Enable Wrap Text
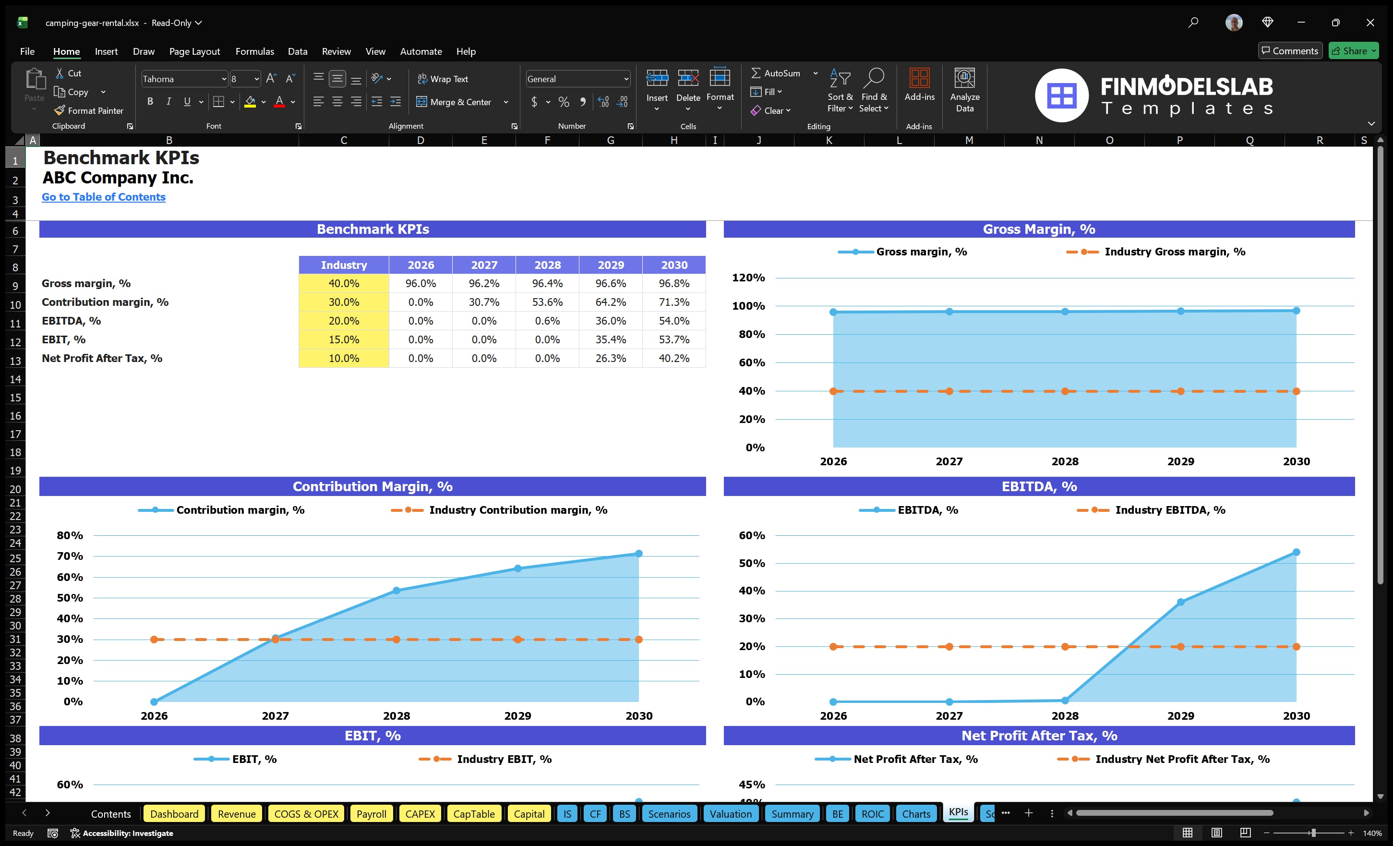 [444, 79]
